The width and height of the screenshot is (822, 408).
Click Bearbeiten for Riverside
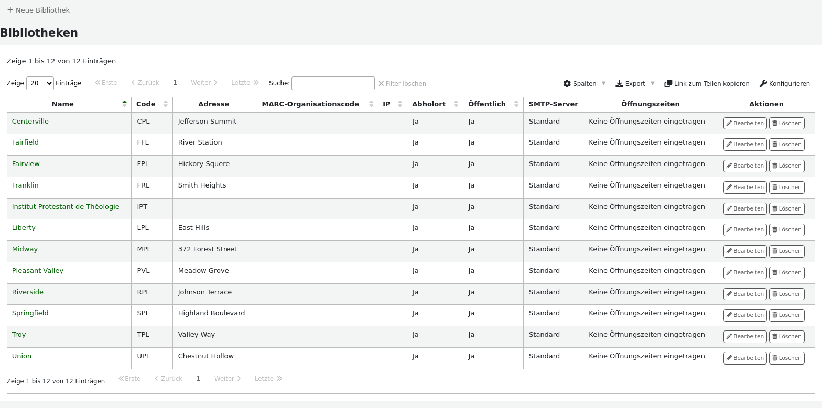coord(745,294)
